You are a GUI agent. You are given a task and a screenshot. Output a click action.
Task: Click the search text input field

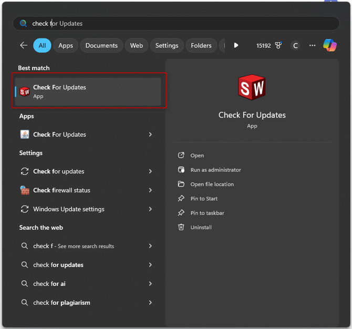(x=179, y=24)
